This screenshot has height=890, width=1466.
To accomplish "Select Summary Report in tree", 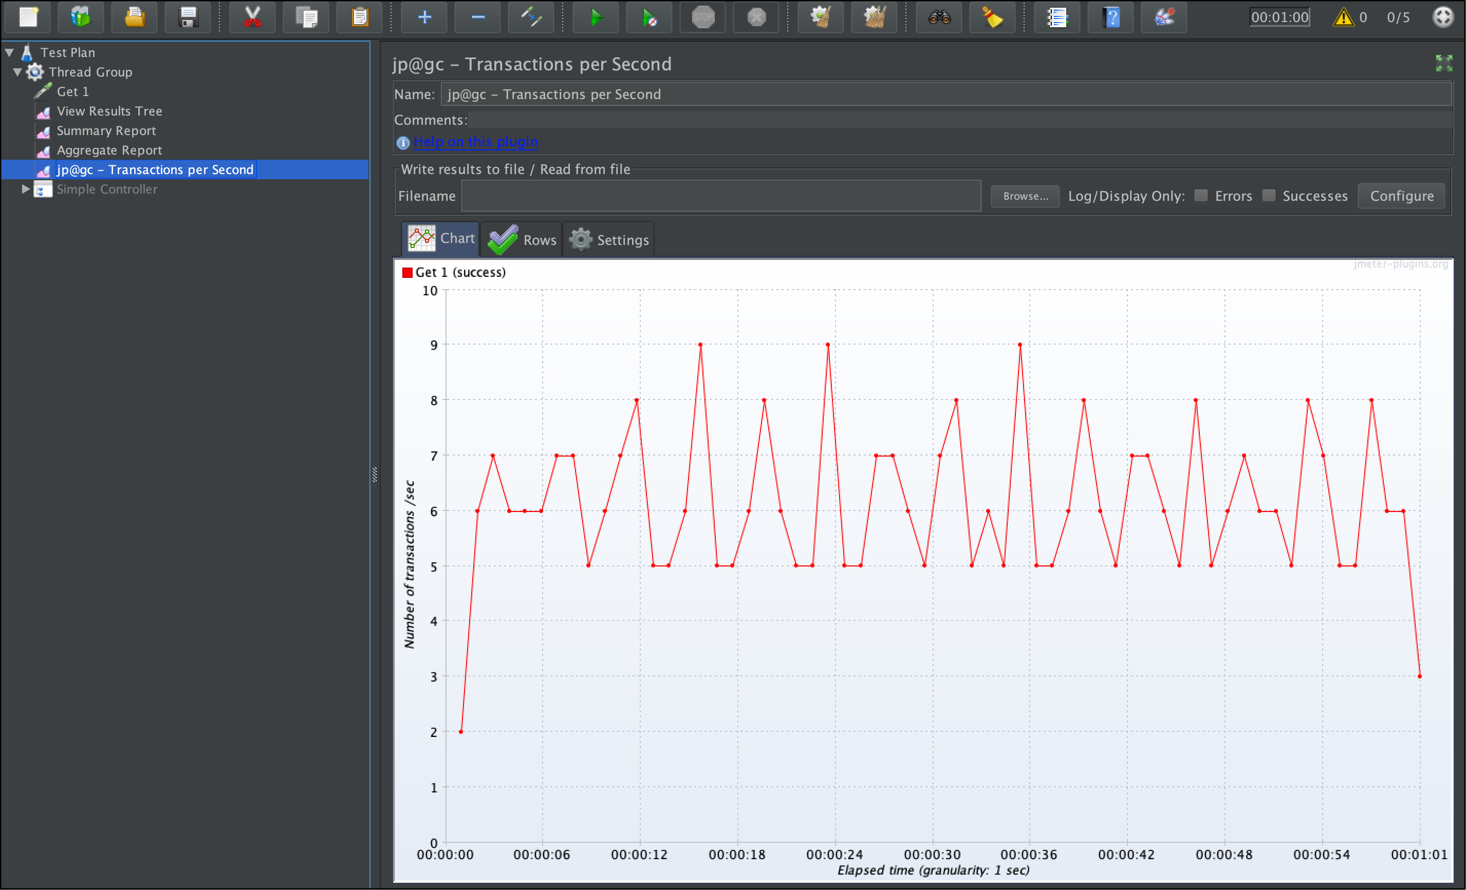I will (x=106, y=131).
